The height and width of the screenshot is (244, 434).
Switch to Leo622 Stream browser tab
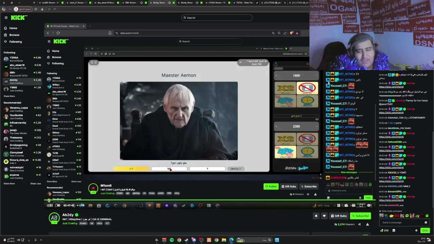(52, 3)
